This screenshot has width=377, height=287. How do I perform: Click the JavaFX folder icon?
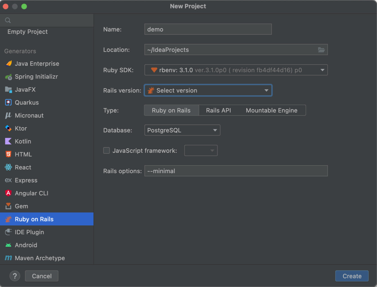click(x=9, y=89)
